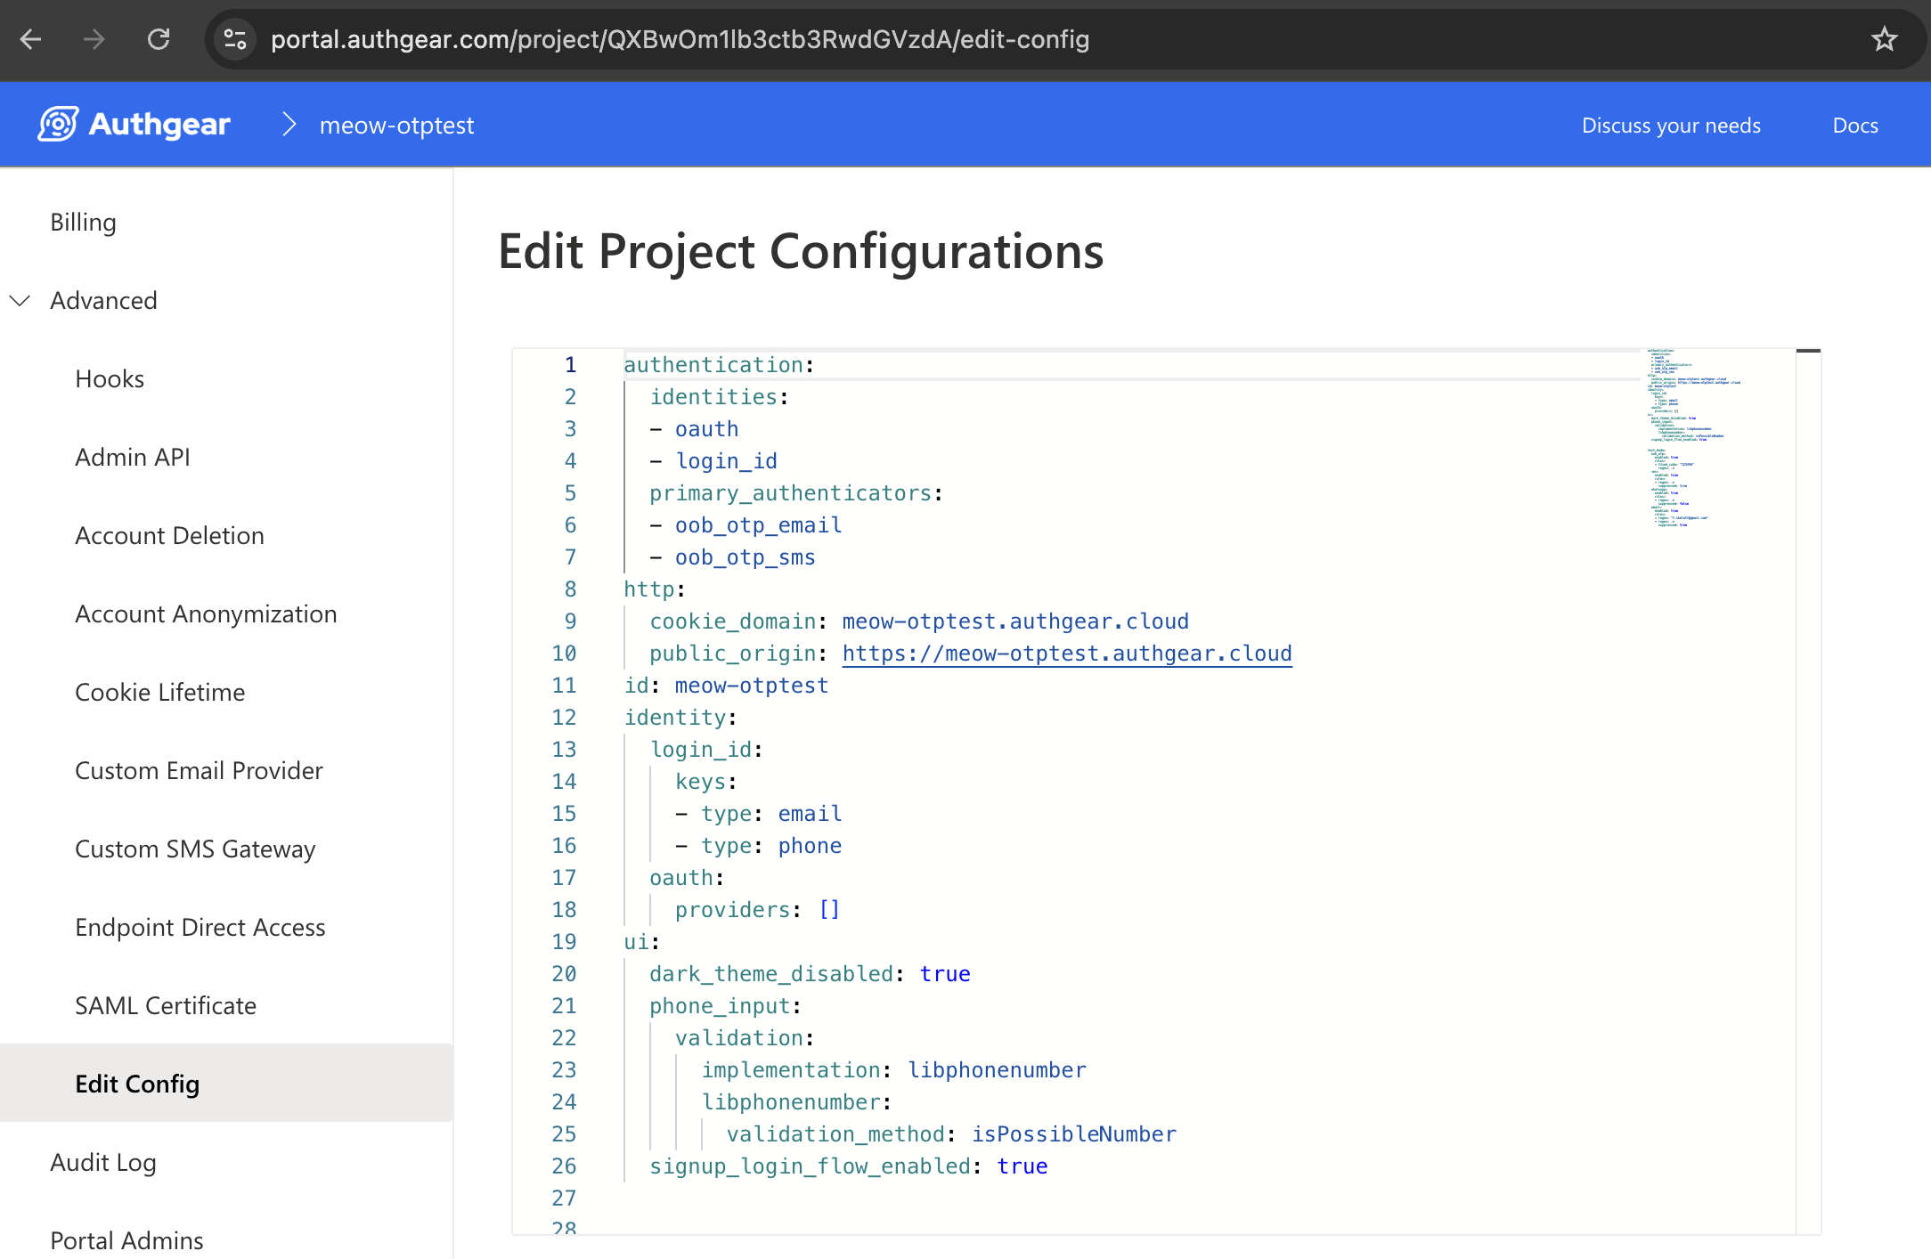Click the address bar URL field
Screen dimensions: 1931x1259
tap(680, 39)
